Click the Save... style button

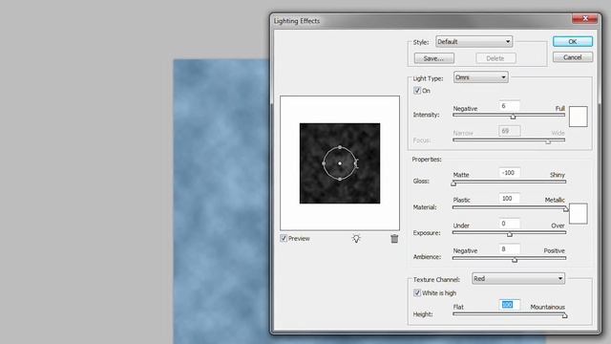433,58
